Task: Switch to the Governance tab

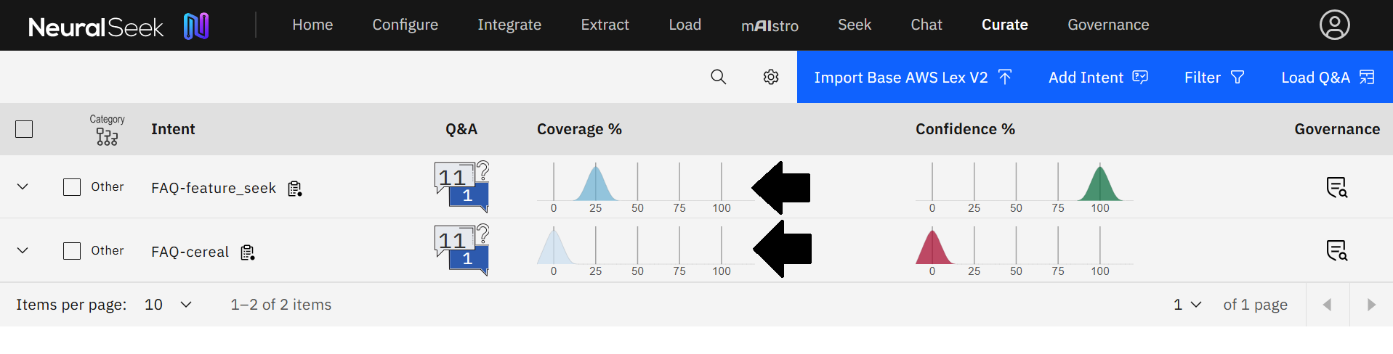Action: pyautogui.click(x=1107, y=25)
